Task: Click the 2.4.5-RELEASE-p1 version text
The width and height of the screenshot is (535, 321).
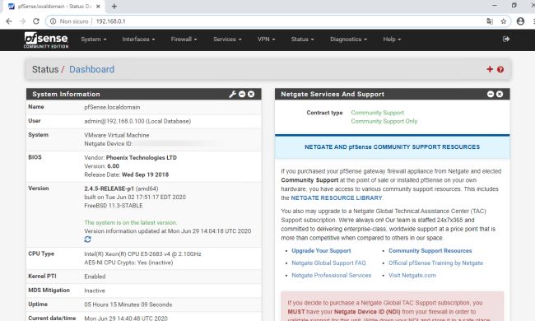Action: pyautogui.click(x=109, y=188)
